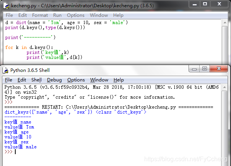
Task: Click the dict_keys(['name', 'age', 'sex']) output line
Action: point(75,112)
